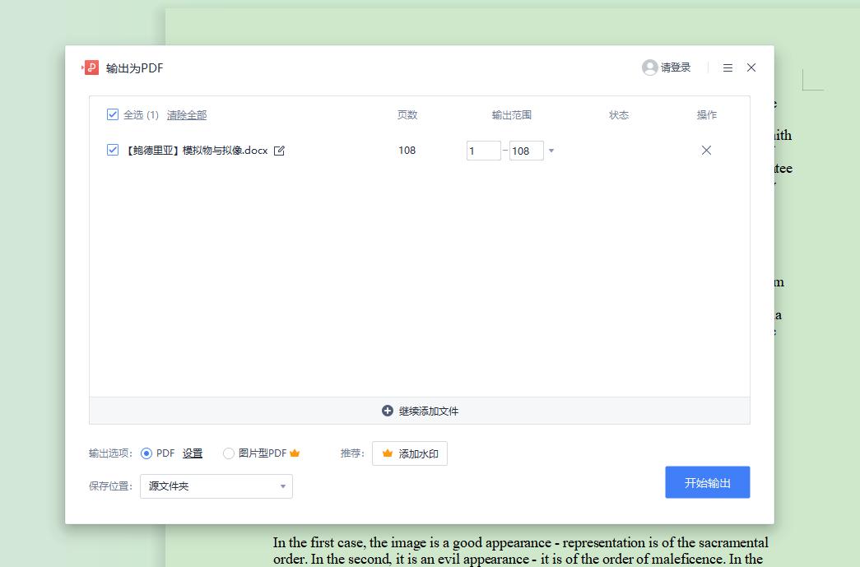The height and width of the screenshot is (567, 860).
Task: Open the PDF 设置 settings link
Action: [x=193, y=453]
